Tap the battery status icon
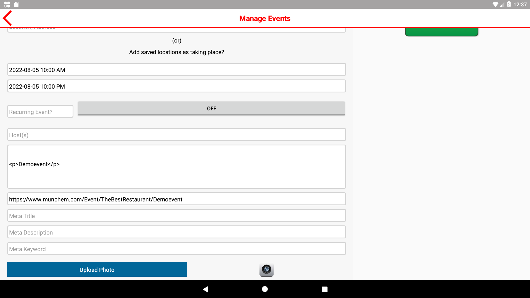Screen dimensions: 530x298 [509, 4]
